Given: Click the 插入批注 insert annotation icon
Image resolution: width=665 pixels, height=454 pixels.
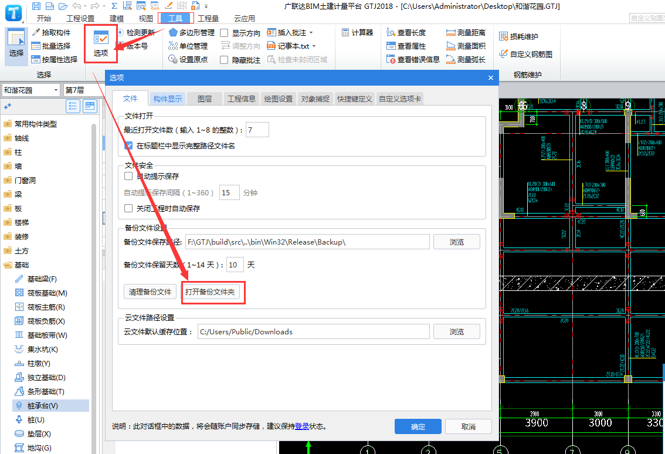Looking at the screenshot, I should pos(271,32).
